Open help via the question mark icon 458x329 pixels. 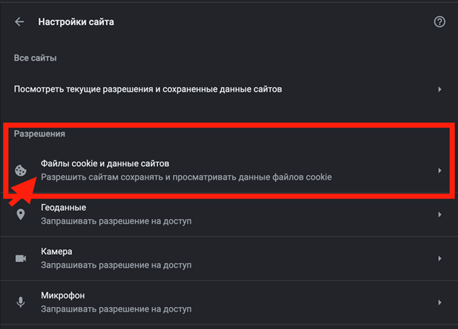tap(439, 21)
